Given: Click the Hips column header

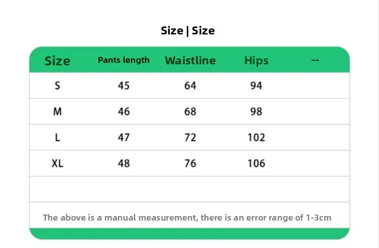Looking at the screenshot, I should (256, 61).
